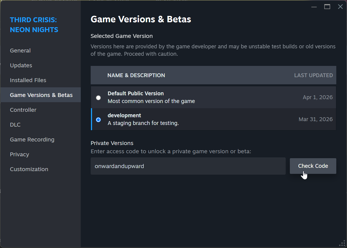The image size is (347, 248).
Task: Go to Installed Files section
Action: click(28, 80)
